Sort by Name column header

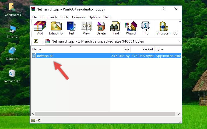[x=71, y=49]
